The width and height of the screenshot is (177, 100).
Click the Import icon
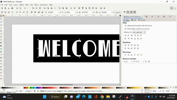(17, 8)
